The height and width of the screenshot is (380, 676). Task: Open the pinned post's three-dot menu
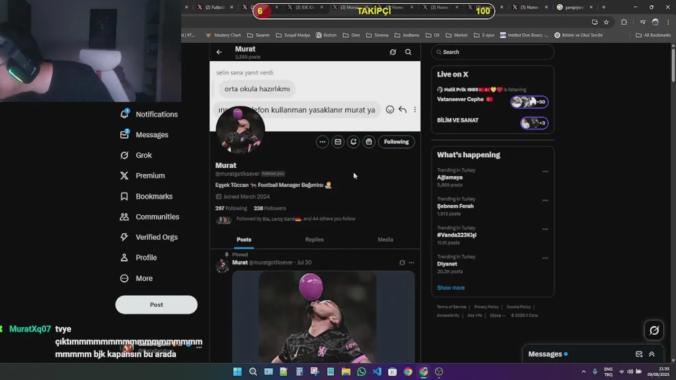coord(411,262)
